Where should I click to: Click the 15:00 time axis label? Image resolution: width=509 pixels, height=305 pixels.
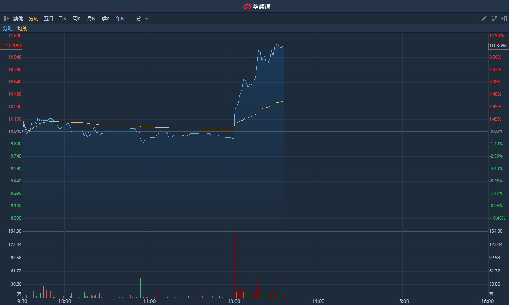click(403, 301)
